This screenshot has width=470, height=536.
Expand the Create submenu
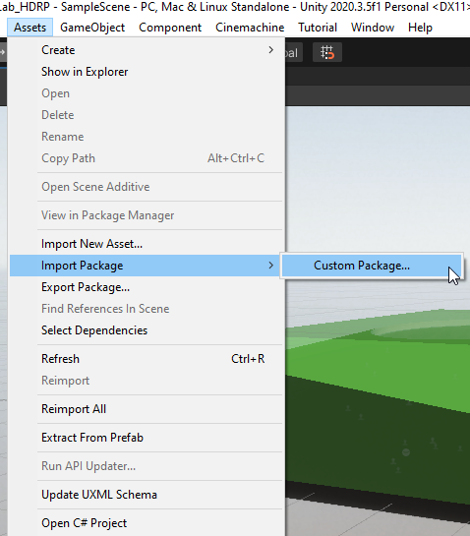146,50
